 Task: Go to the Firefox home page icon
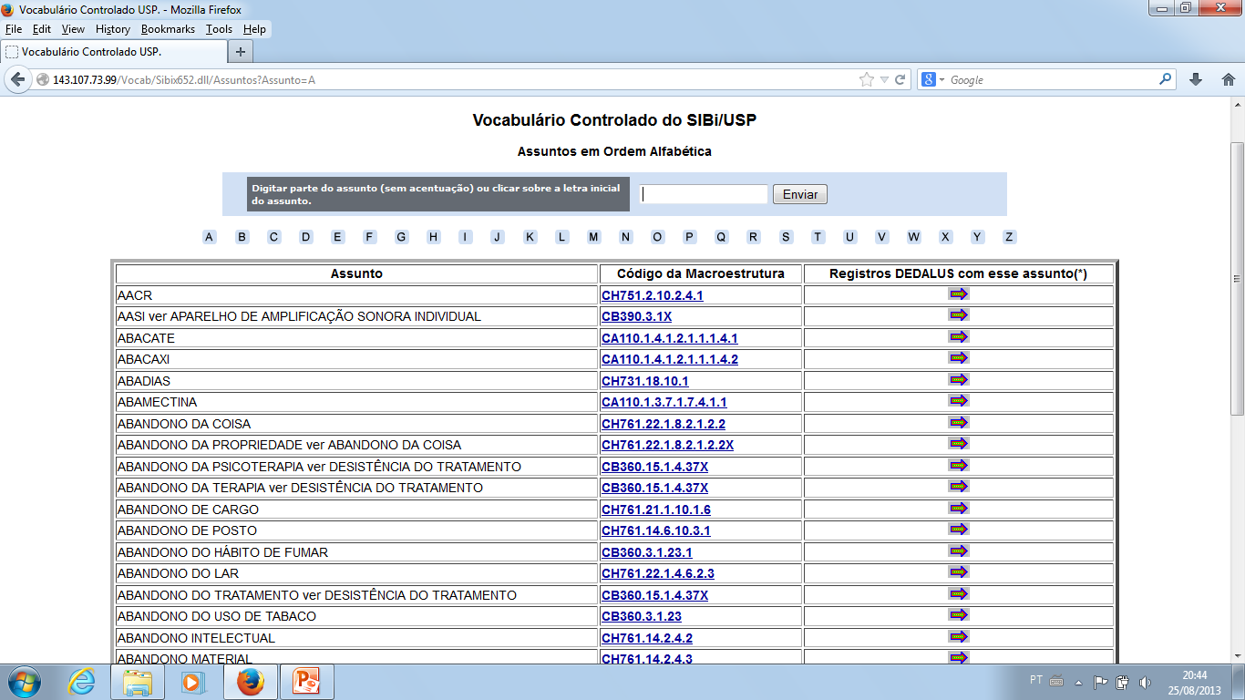[1228, 79]
